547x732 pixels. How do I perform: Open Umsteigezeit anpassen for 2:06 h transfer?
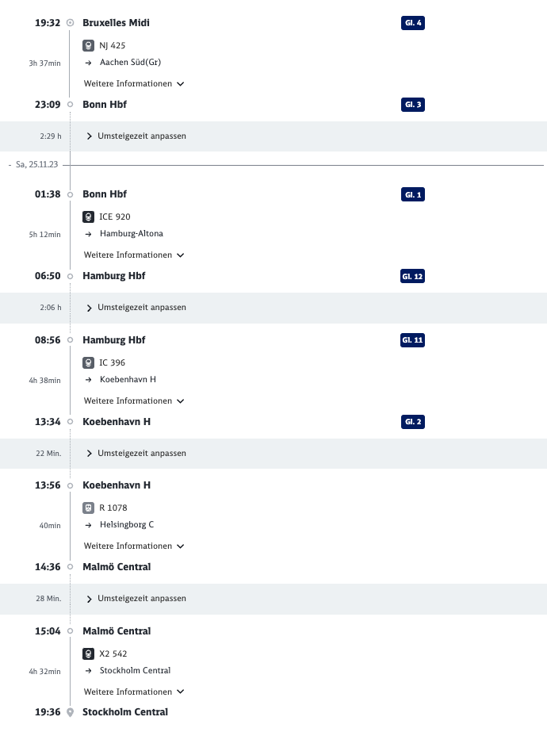(136, 308)
